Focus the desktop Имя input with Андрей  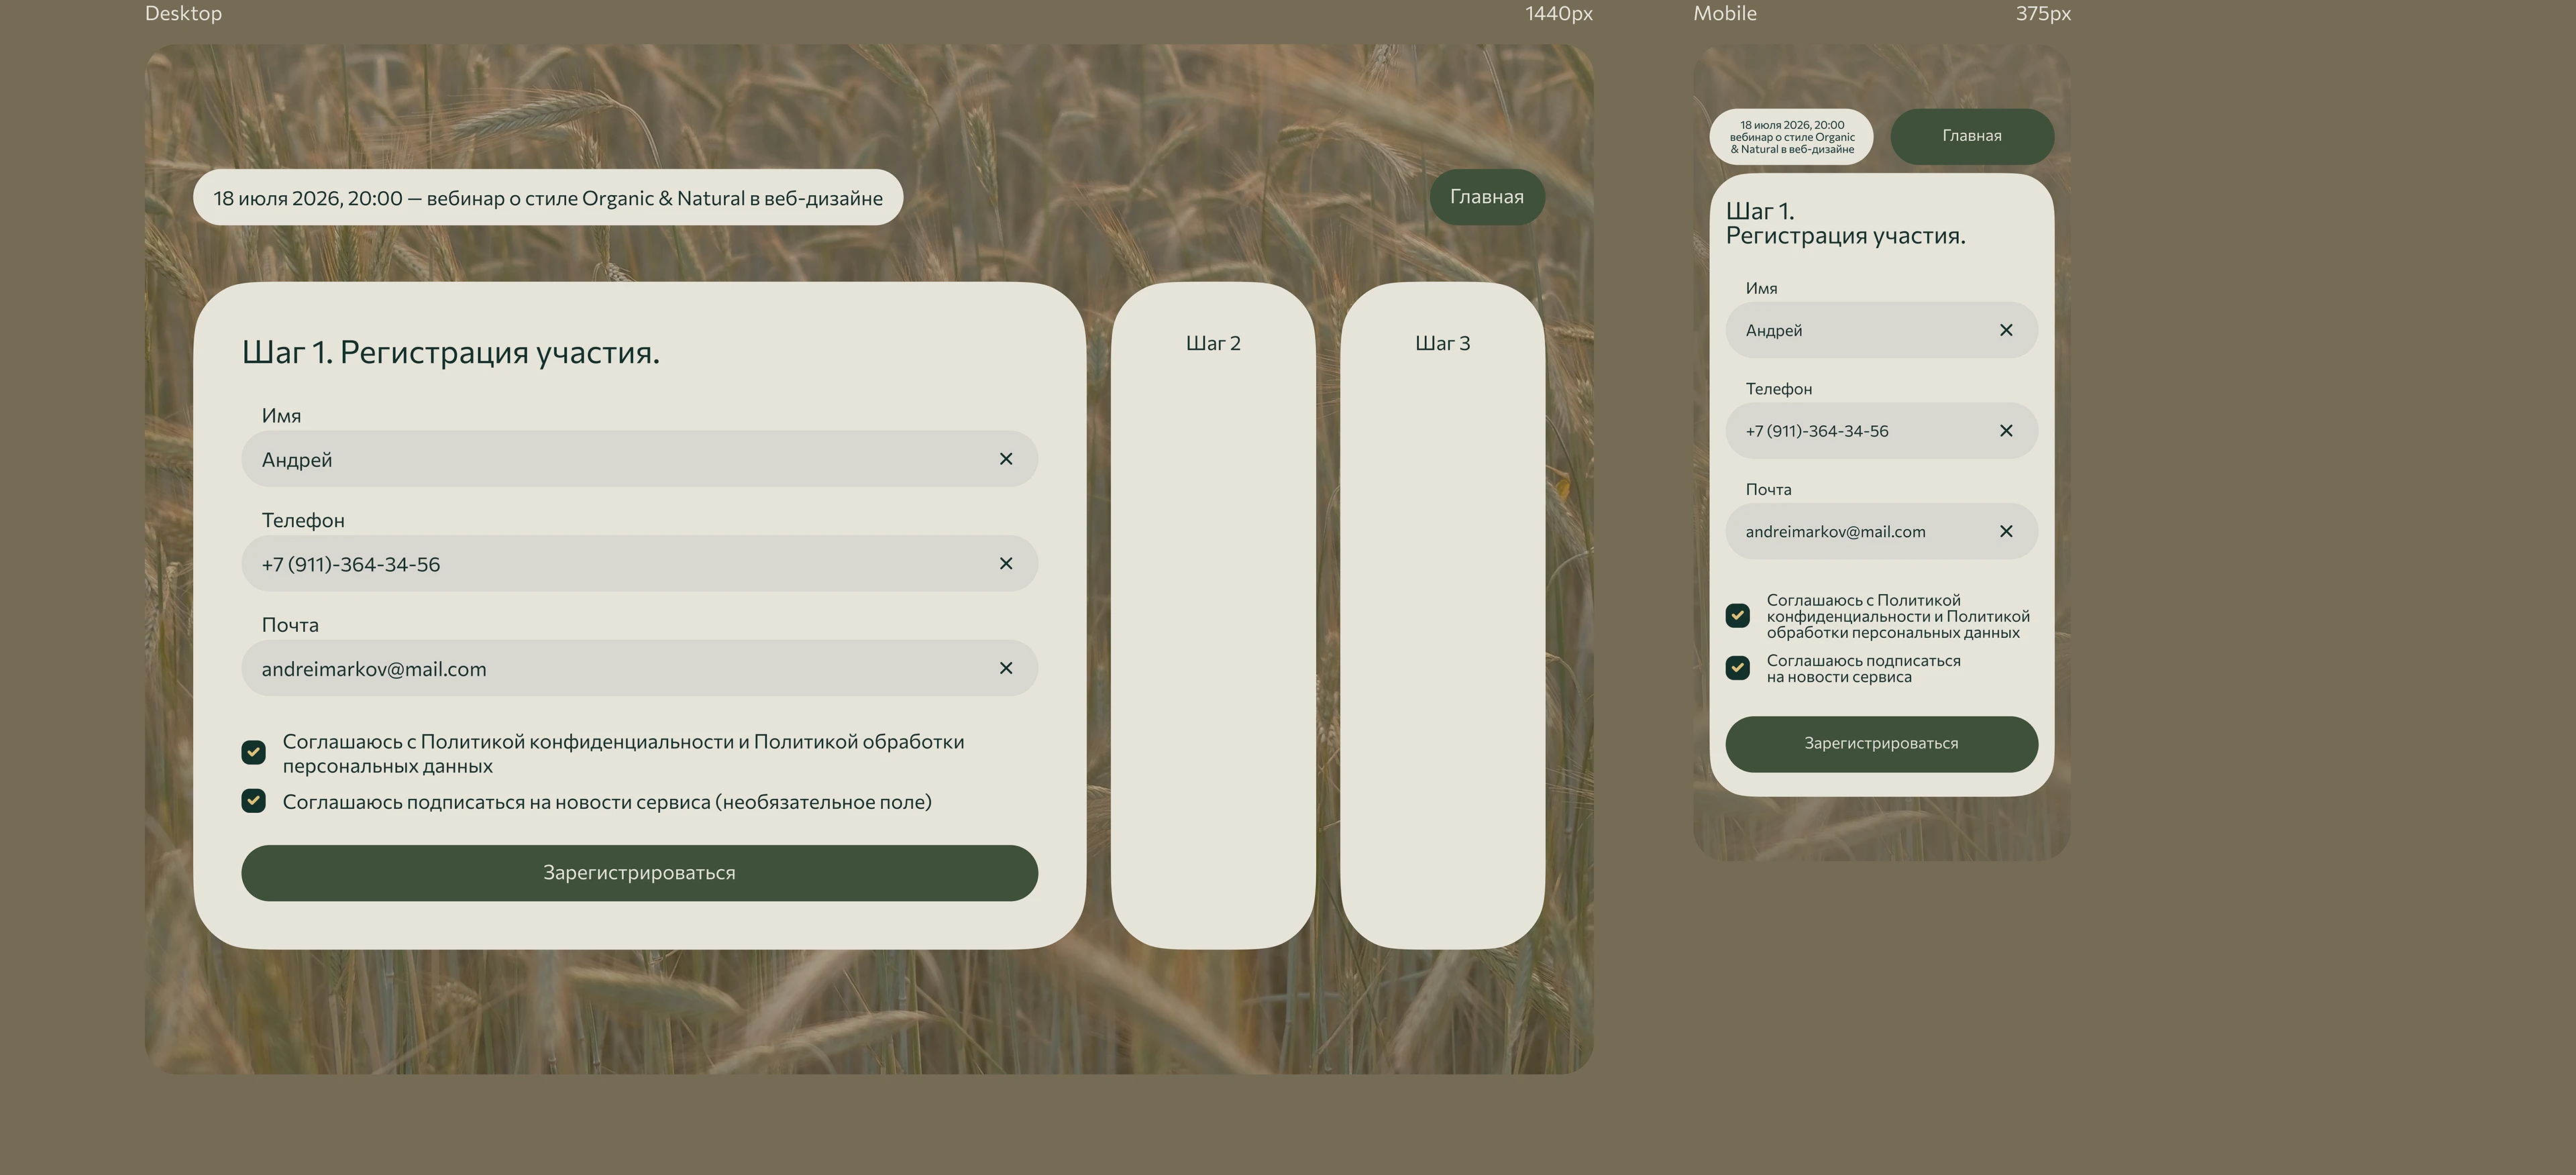point(639,459)
